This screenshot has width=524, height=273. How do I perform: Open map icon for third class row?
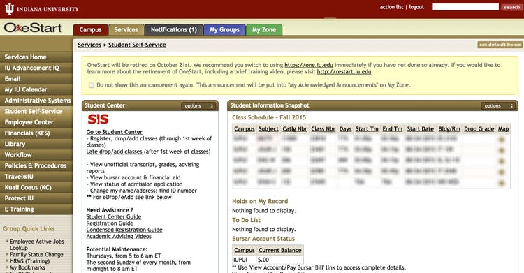pyautogui.click(x=501, y=161)
